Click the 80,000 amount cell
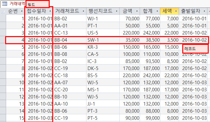 click(x=130, y=111)
